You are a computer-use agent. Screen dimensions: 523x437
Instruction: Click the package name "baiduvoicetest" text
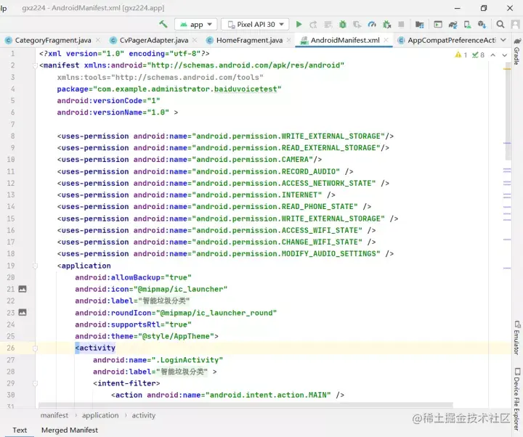coord(246,89)
